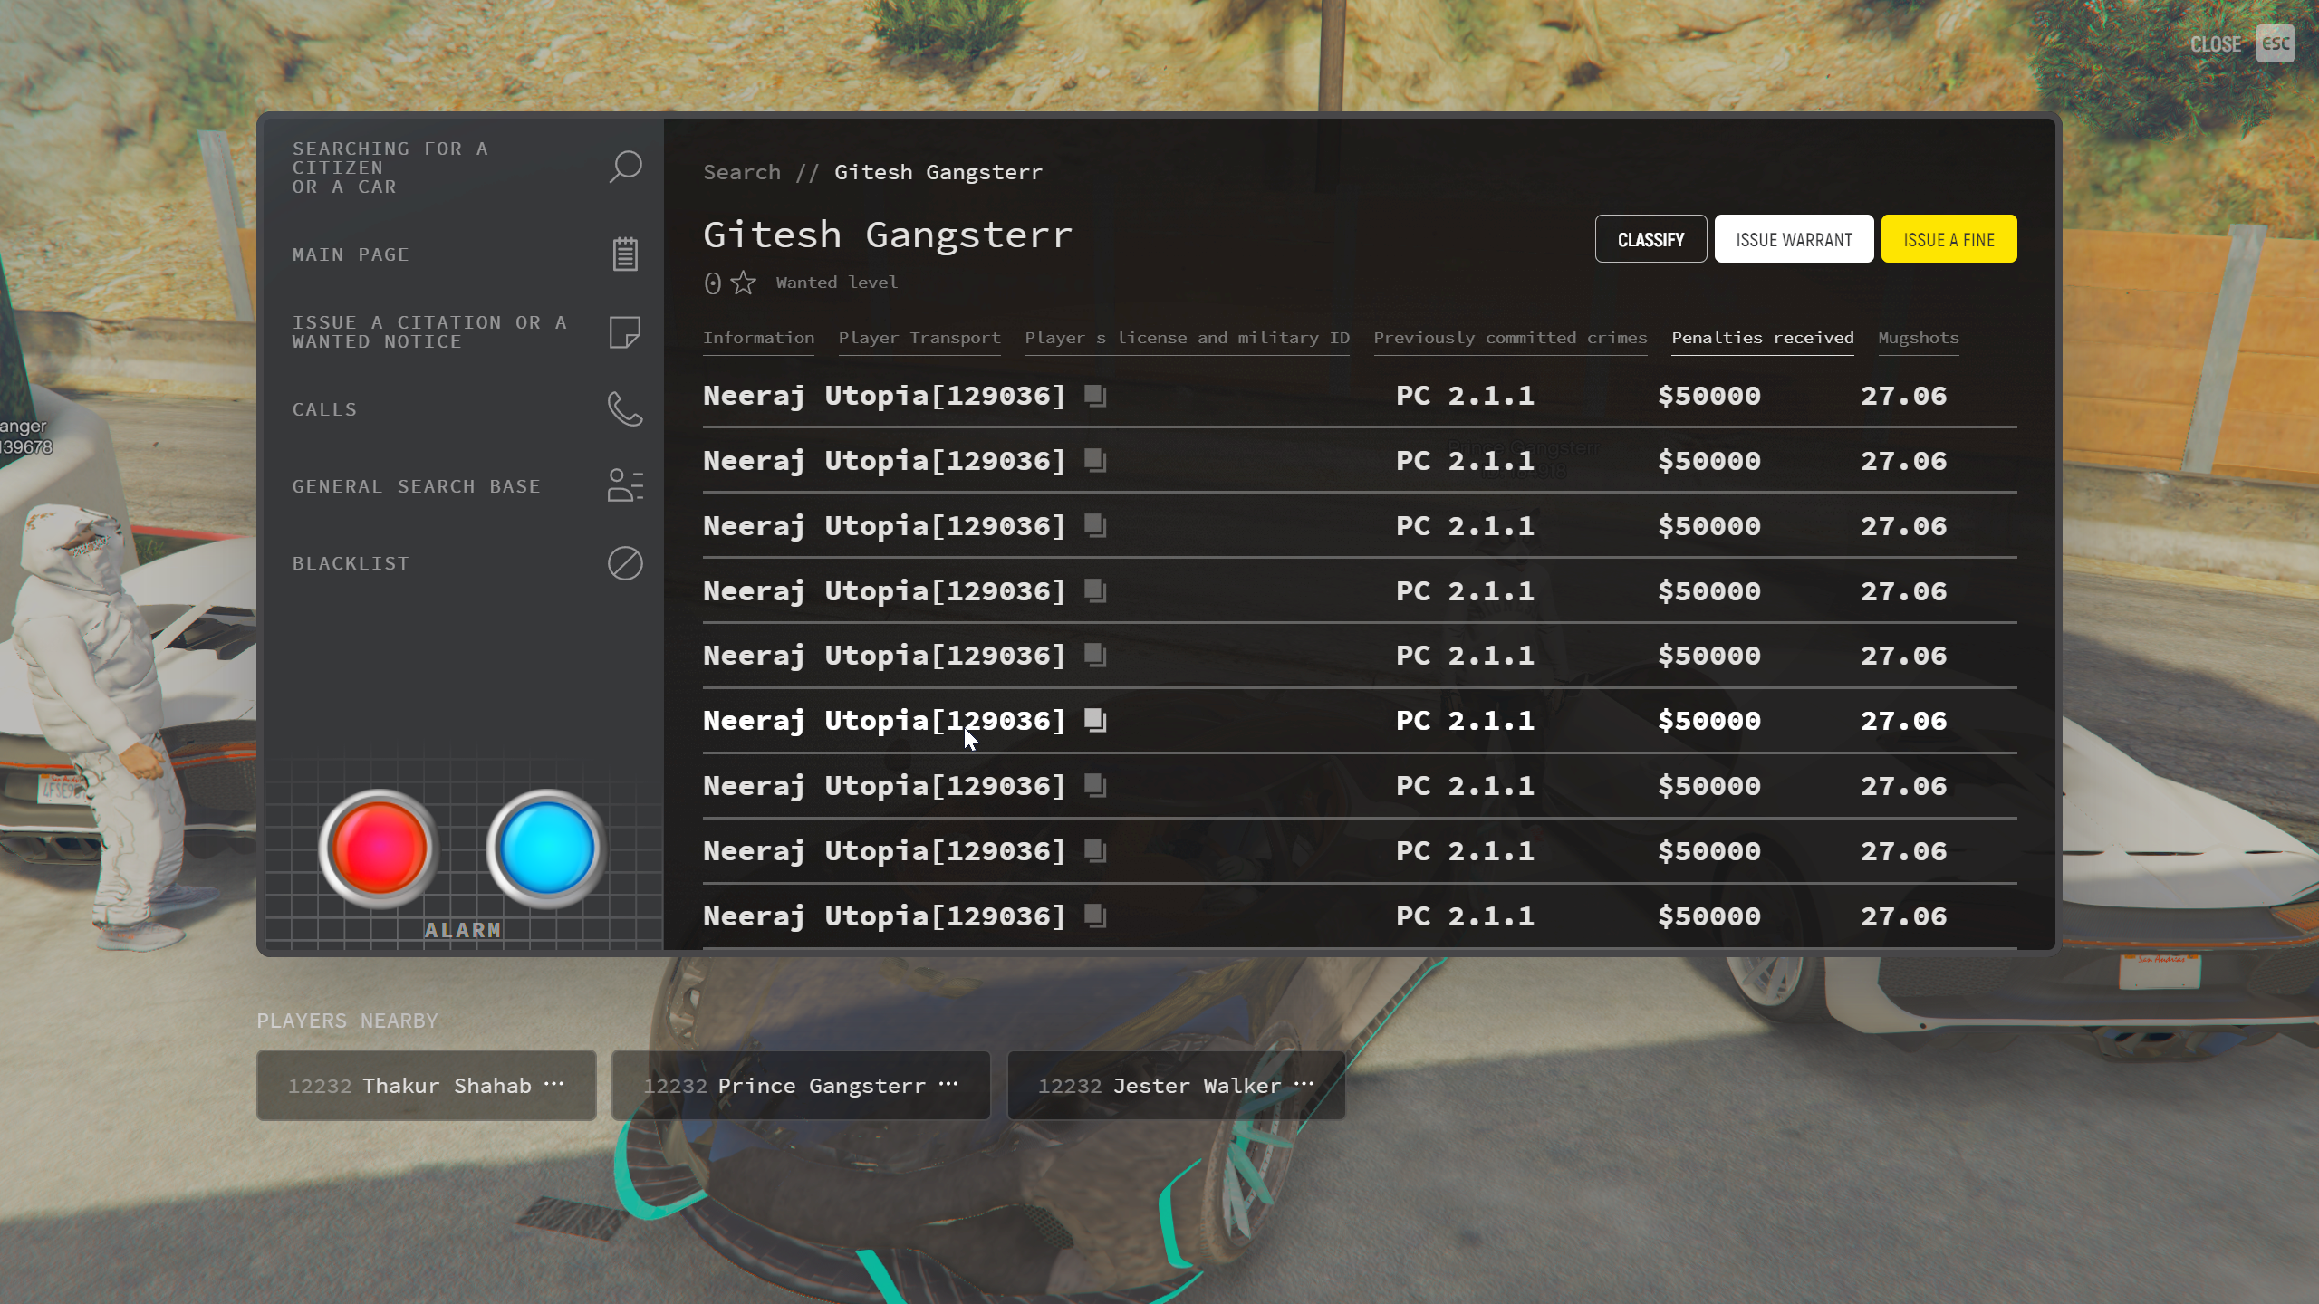The height and width of the screenshot is (1304, 2319).
Task: Click the round icon left of the wanted star
Action: point(713,283)
